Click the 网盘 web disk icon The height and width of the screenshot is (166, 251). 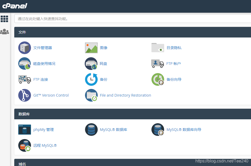(91, 64)
